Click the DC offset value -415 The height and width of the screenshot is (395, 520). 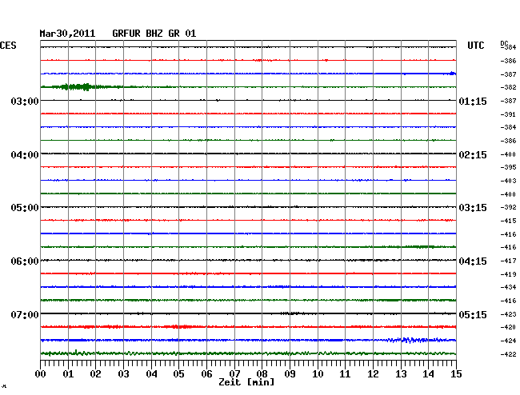(508, 221)
